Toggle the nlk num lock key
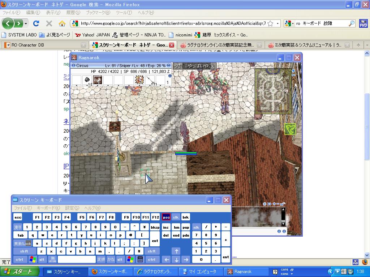The width and height of the screenshot is (370, 277). click(x=196, y=227)
